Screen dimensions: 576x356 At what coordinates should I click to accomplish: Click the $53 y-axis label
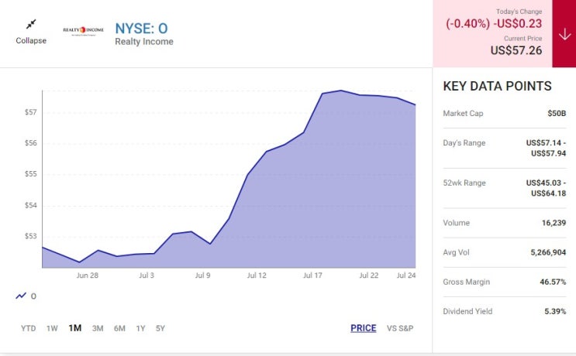tap(31, 236)
